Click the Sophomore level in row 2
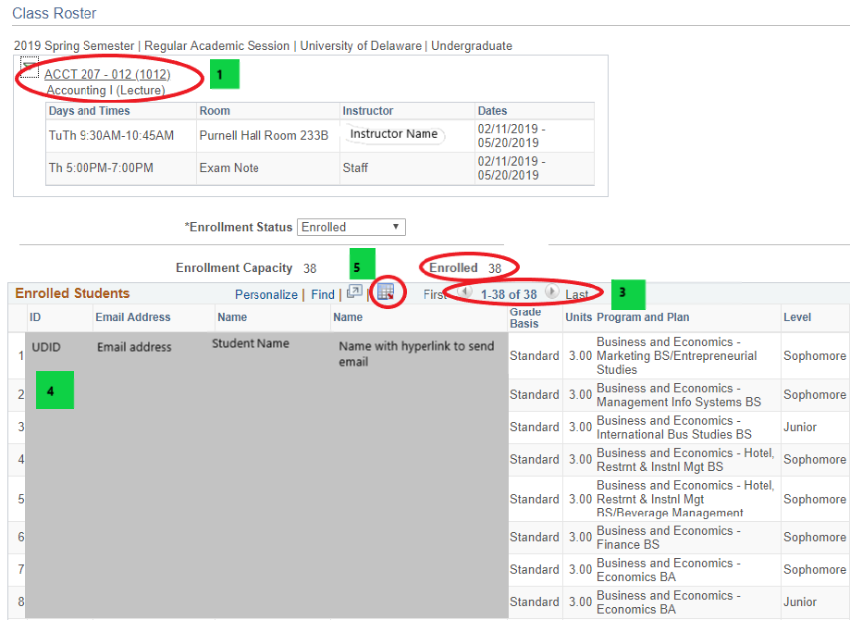 point(815,395)
